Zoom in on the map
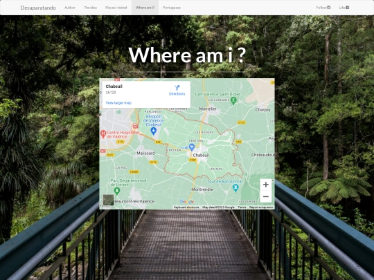Image resolution: width=374 pixels, height=280 pixels. point(266,185)
